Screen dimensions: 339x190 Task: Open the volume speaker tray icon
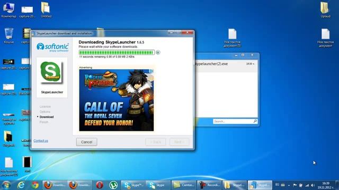[313, 185]
